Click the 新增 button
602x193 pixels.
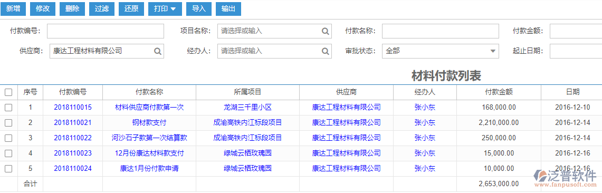13,9
